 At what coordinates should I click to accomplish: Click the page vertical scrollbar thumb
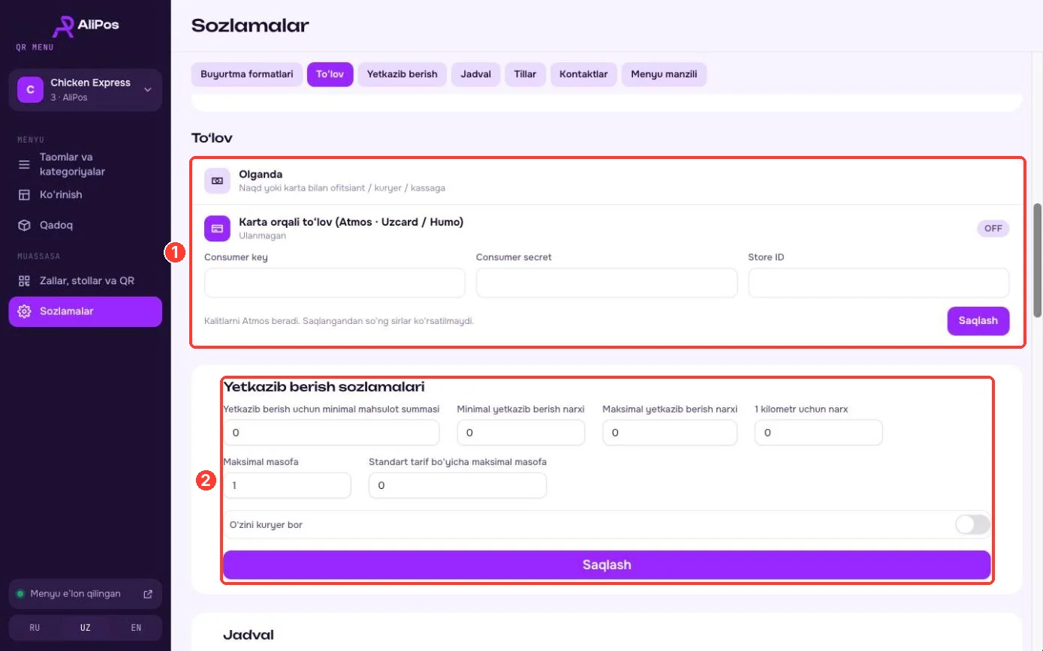click(x=1038, y=259)
